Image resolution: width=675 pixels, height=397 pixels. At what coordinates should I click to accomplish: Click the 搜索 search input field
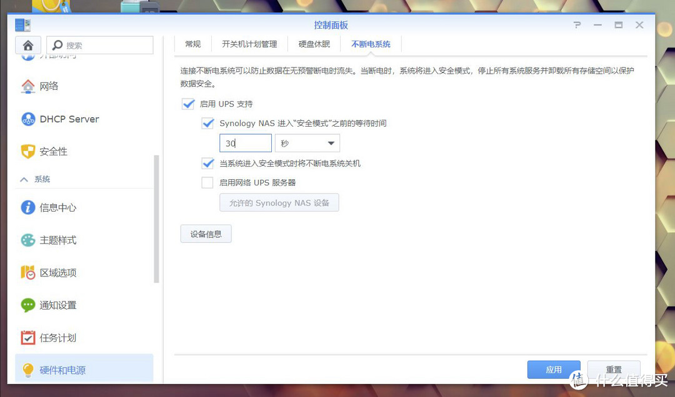click(x=100, y=45)
